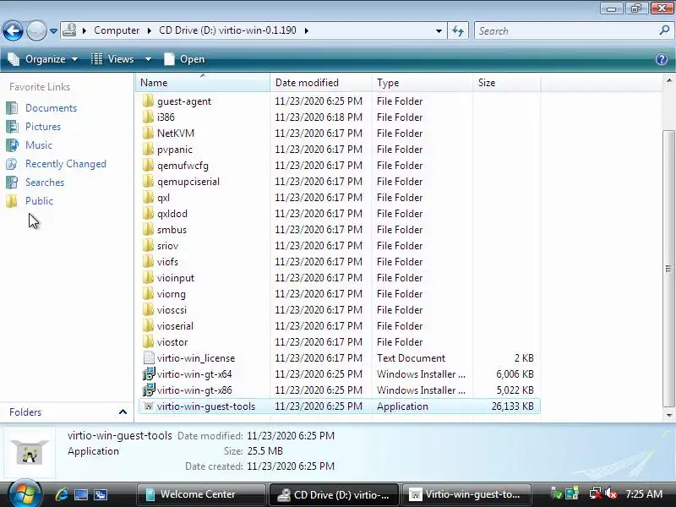Click scrollbar up arrow in file list

(668, 80)
